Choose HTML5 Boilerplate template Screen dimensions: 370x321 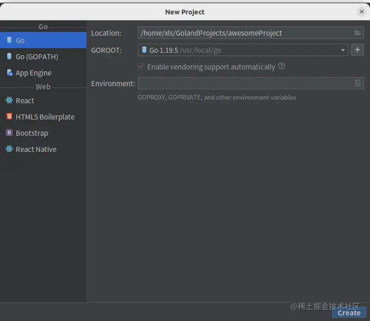point(43,117)
